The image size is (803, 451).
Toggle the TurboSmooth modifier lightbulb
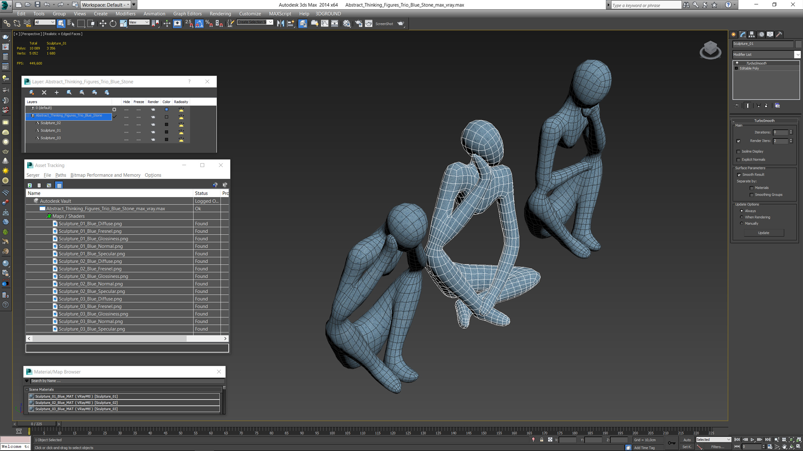pos(737,63)
